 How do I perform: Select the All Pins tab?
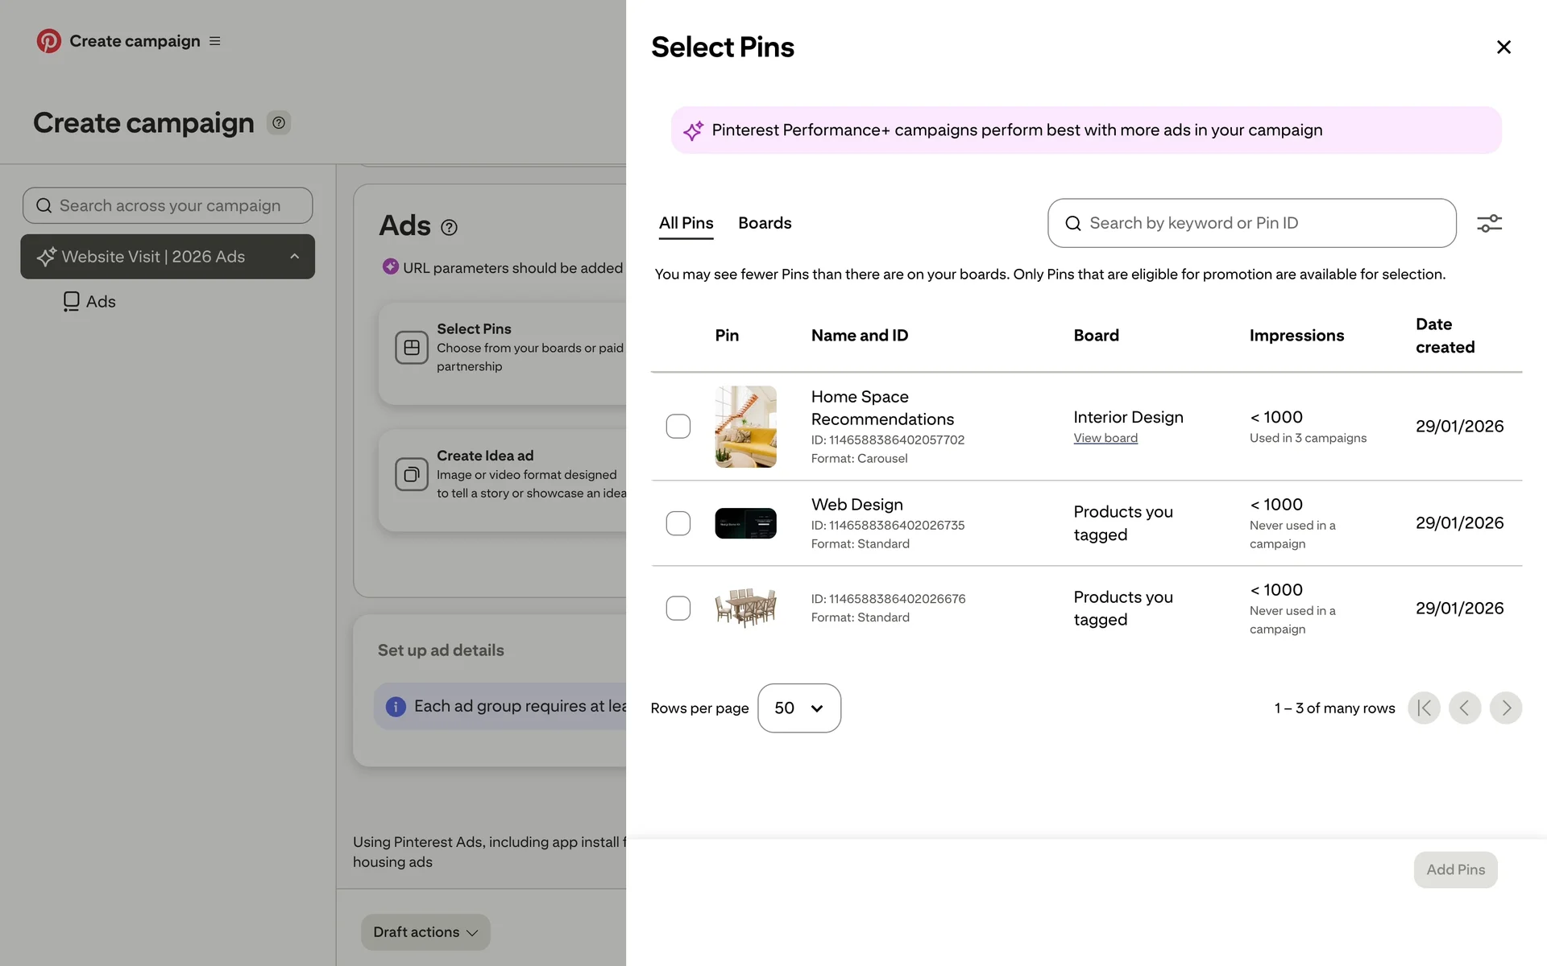[686, 223]
